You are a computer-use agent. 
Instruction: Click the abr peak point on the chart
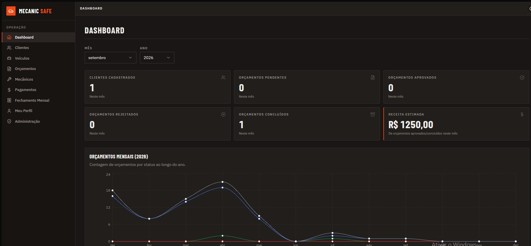point(222,182)
